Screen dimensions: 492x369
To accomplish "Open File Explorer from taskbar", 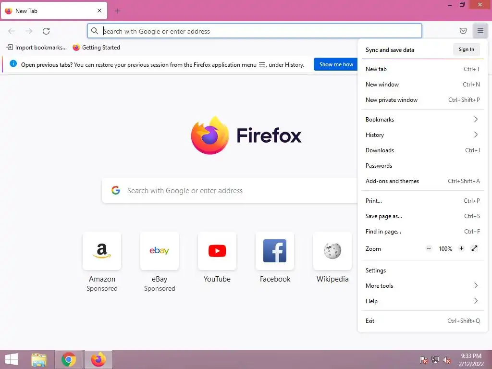I will (39, 359).
